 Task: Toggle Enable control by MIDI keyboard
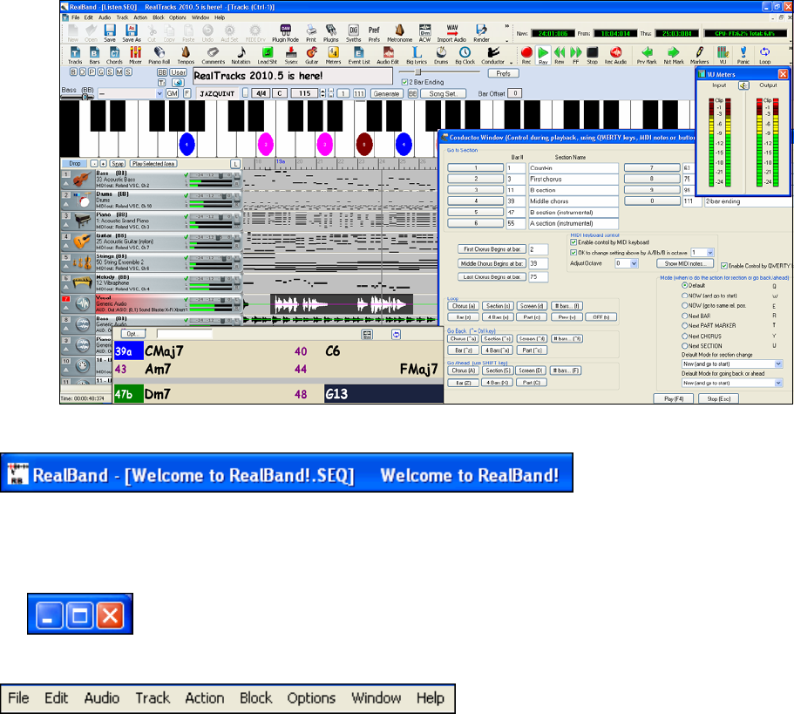pos(573,242)
